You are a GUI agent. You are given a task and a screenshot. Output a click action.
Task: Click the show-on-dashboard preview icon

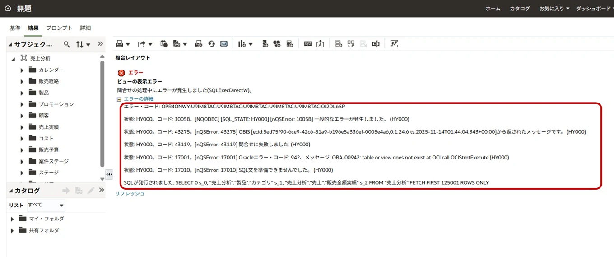coord(177,44)
